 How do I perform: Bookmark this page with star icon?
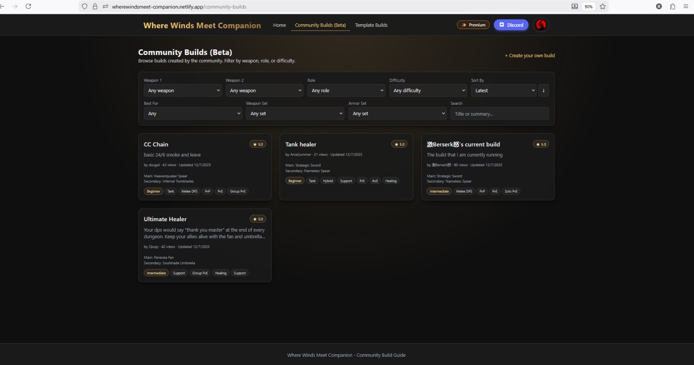[x=602, y=6]
